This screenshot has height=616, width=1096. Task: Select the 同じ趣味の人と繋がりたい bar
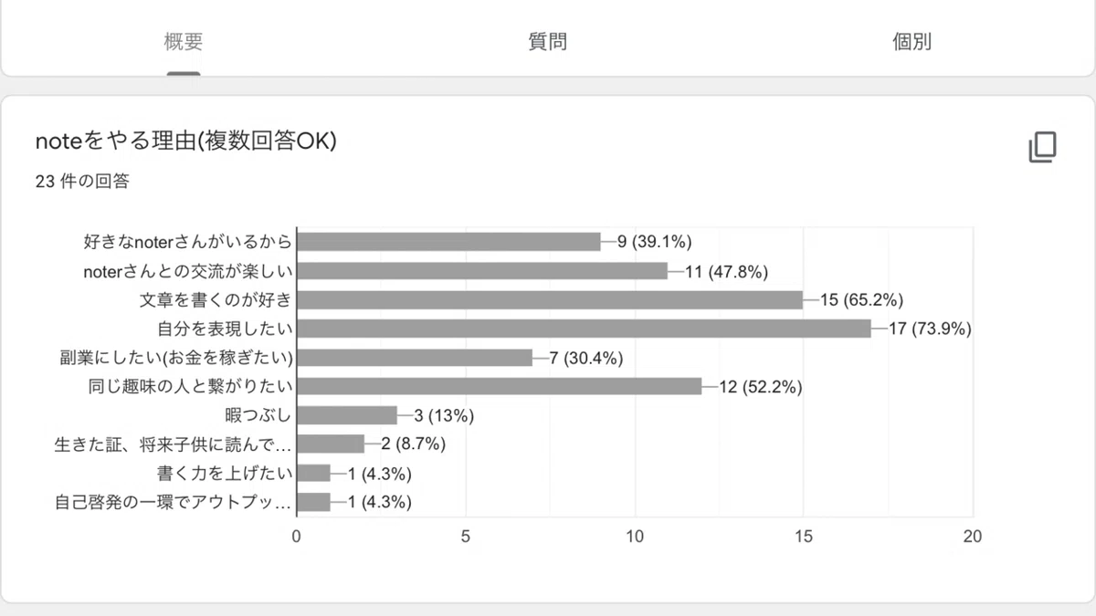click(x=500, y=386)
